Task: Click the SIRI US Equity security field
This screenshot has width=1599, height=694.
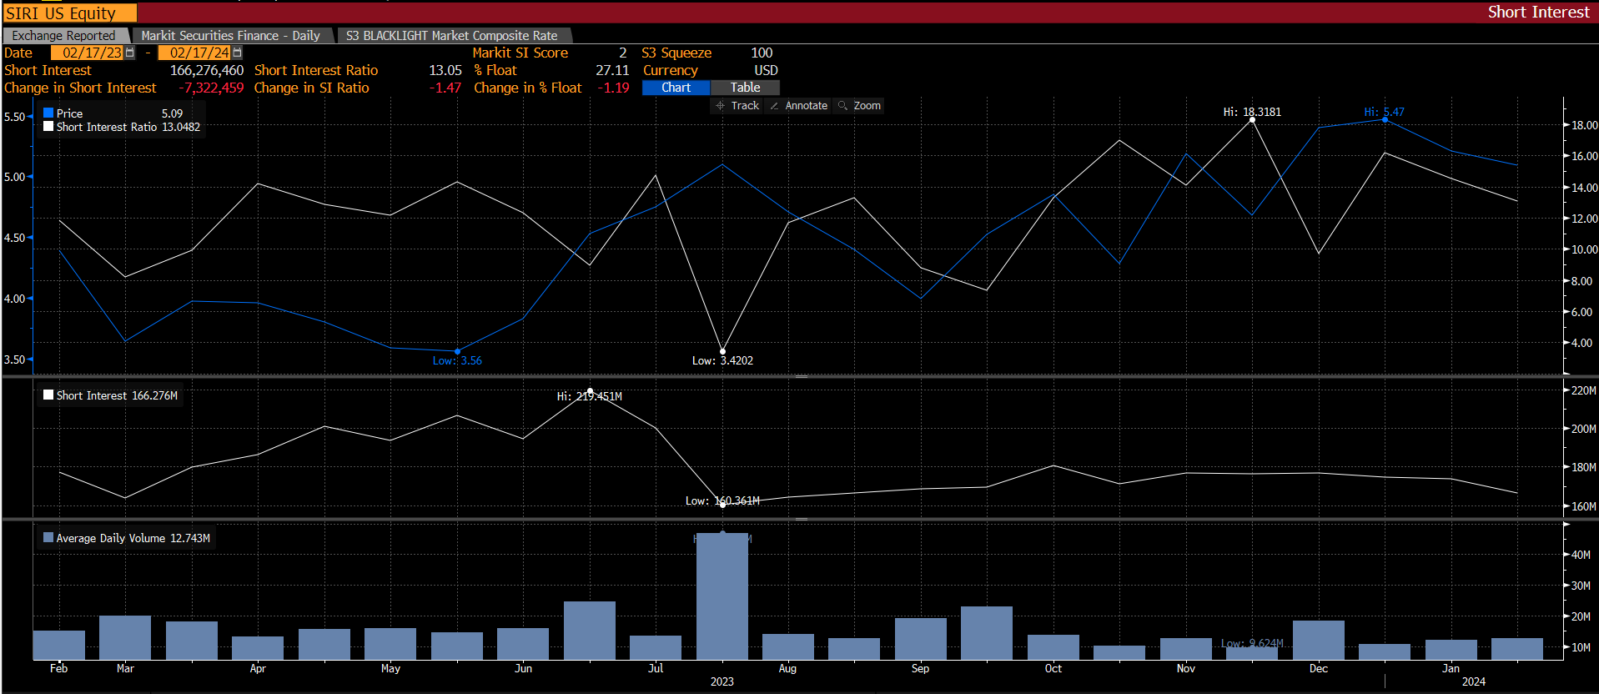Action: coord(70,13)
